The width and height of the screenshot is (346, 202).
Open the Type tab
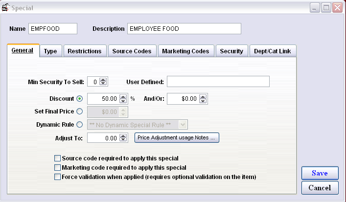[50, 51]
